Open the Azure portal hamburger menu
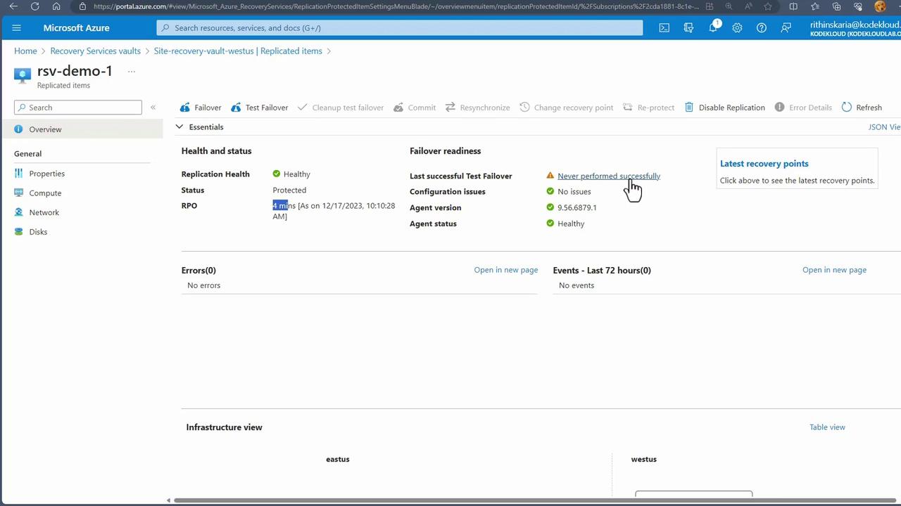Image resolution: width=901 pixels, height=506 pixels. 17,28
